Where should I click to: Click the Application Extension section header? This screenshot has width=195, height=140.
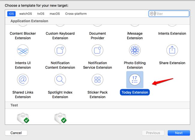coord(29,21)
